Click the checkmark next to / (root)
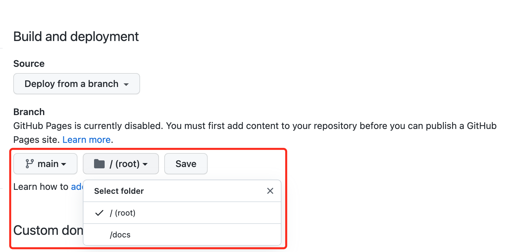Viewport: 510px width, 252px height. click(x=99, y=213)
